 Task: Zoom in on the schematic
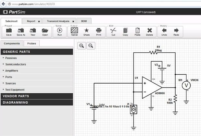(82, 46)
